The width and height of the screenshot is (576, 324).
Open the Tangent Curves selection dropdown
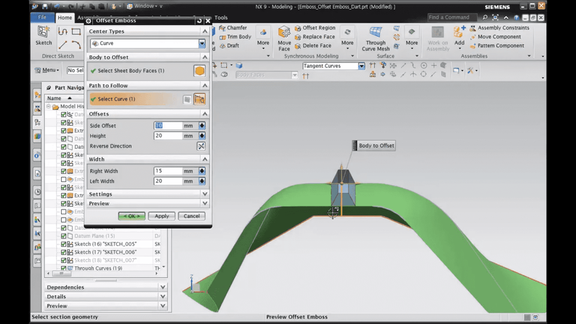point(361,66)
